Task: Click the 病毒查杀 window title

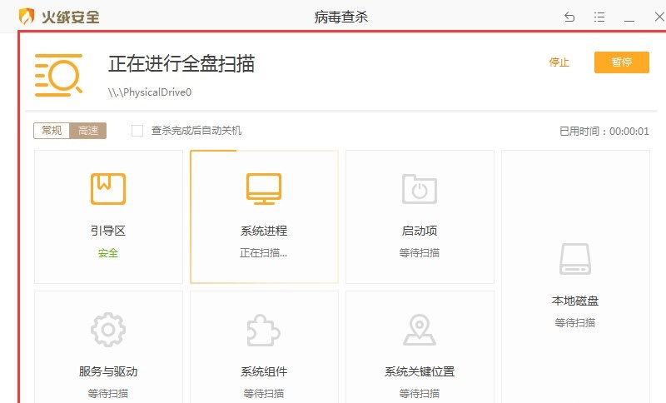Action: (x=340, y=17)
